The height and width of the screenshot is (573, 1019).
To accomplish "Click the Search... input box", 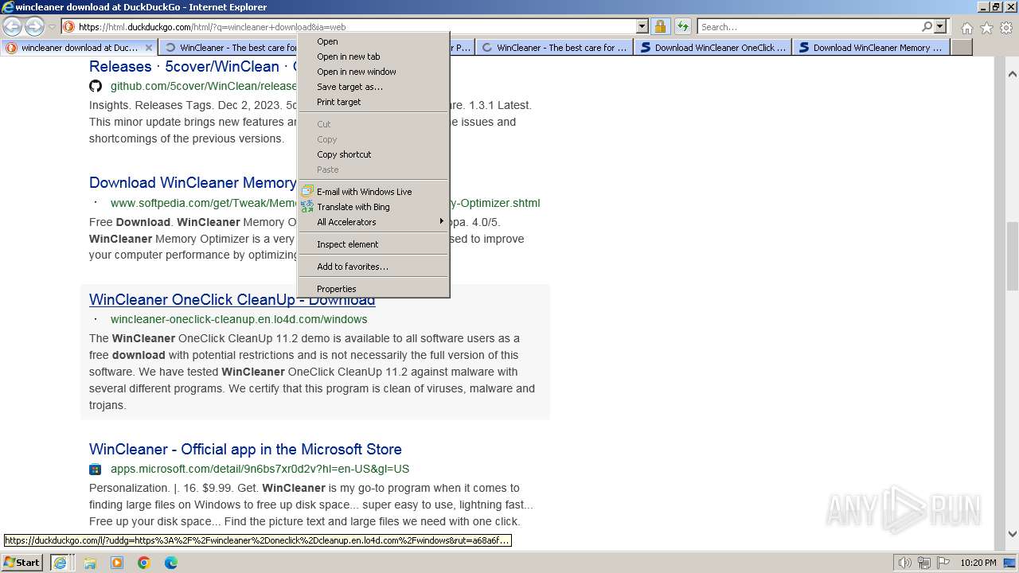I will (x=808, y=26).
